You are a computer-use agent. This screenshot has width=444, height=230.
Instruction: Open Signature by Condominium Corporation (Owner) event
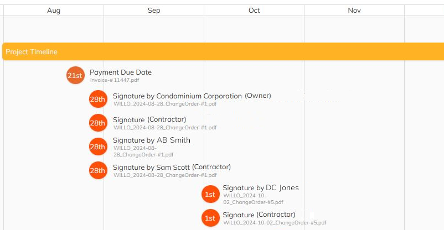[192, 96]
